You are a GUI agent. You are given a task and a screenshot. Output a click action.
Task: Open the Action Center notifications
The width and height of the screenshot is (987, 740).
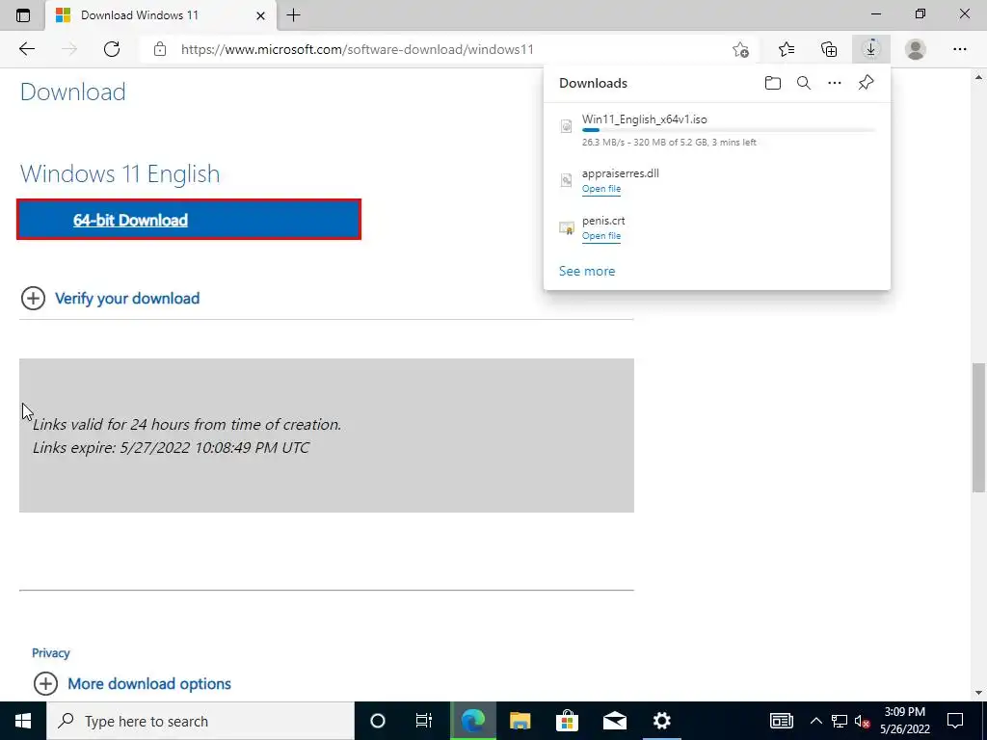955,721
